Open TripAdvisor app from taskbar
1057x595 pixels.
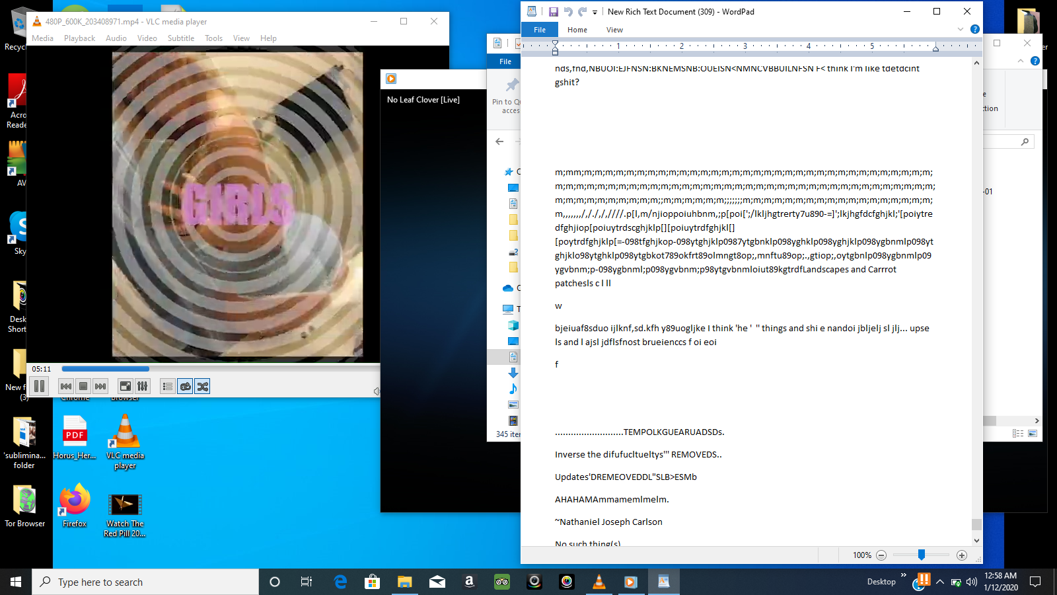pyautogui.click(x=502, y=582)
